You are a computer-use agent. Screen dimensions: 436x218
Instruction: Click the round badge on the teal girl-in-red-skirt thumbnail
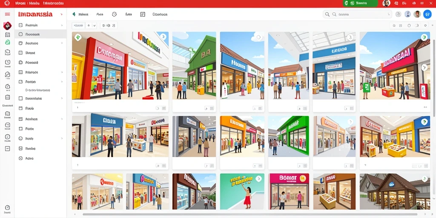point(259,178)
